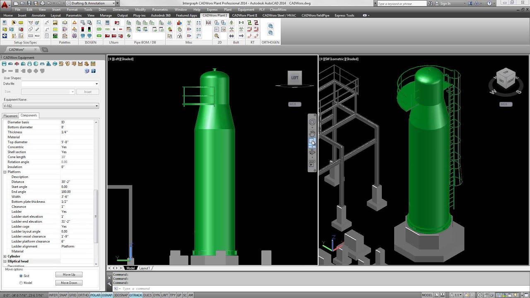Click the 3D rendering cube icon near help
This screenshot has height=298, width=530.
[x=87, y=71]
